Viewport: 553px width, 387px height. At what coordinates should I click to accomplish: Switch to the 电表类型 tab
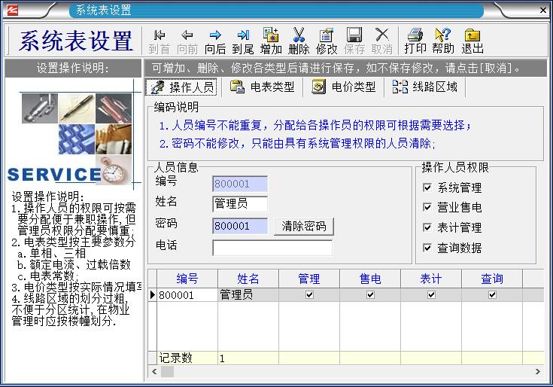tap(263, 87)
